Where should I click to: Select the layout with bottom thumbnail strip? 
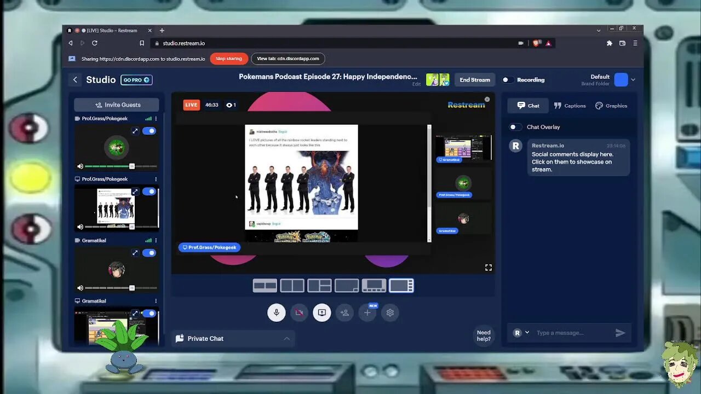pos(374,286)
